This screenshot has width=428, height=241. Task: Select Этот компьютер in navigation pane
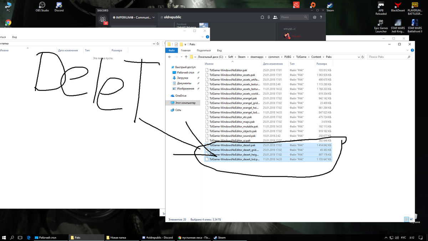[x=183, y=103]
